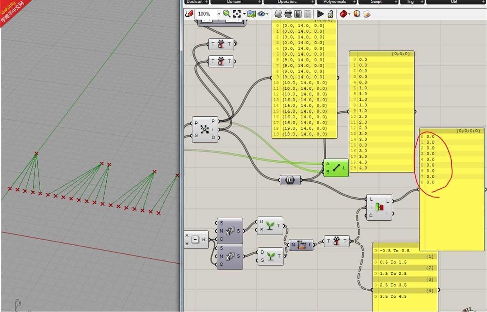Click the {0;0;0;0} panel path header
This screenshot has width=487, height=312.
469,131
